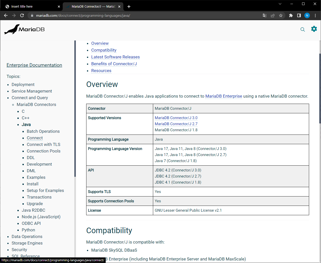Open the Enterprise Documentation link
Screen dimensions: 321x263
tap(34, 65)
